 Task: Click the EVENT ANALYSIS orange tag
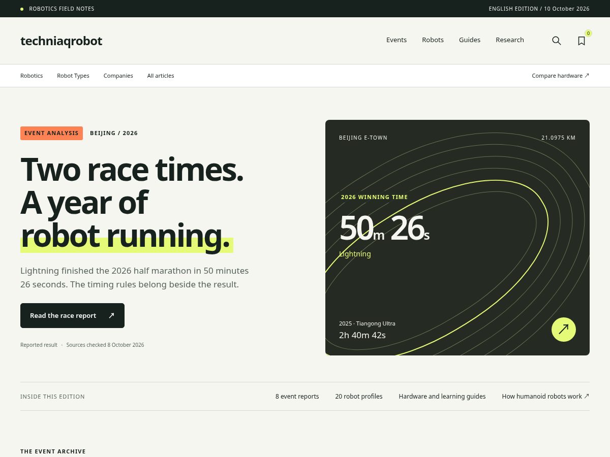click(51, 133)
